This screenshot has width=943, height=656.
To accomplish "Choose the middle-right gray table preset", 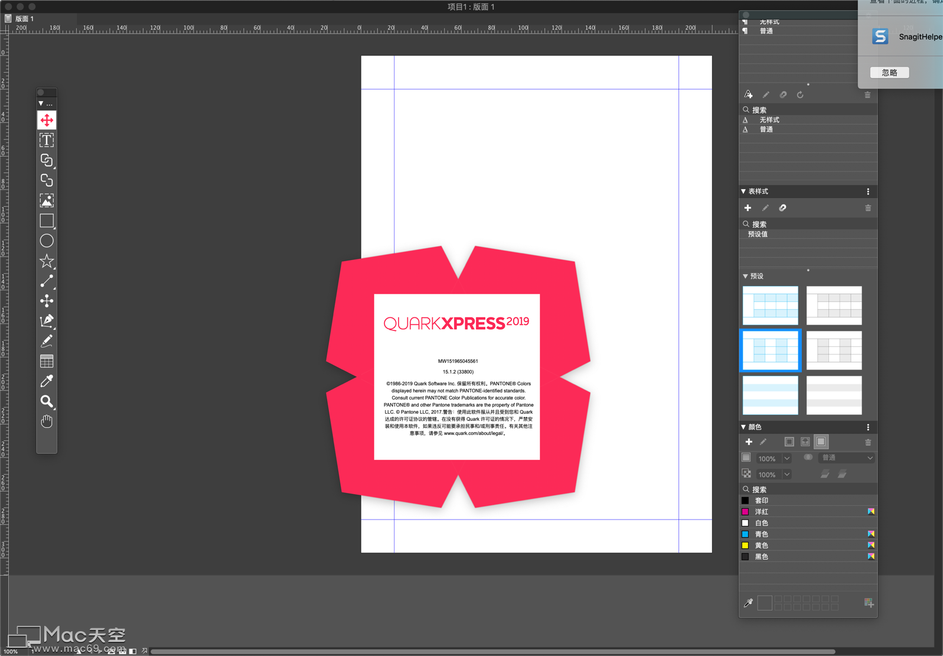I will click(x=834, y=350).
